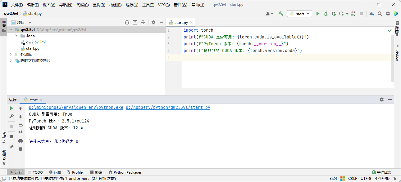Start debugging with the green bug icon
The image size is (401, 182).
[326, 14]
